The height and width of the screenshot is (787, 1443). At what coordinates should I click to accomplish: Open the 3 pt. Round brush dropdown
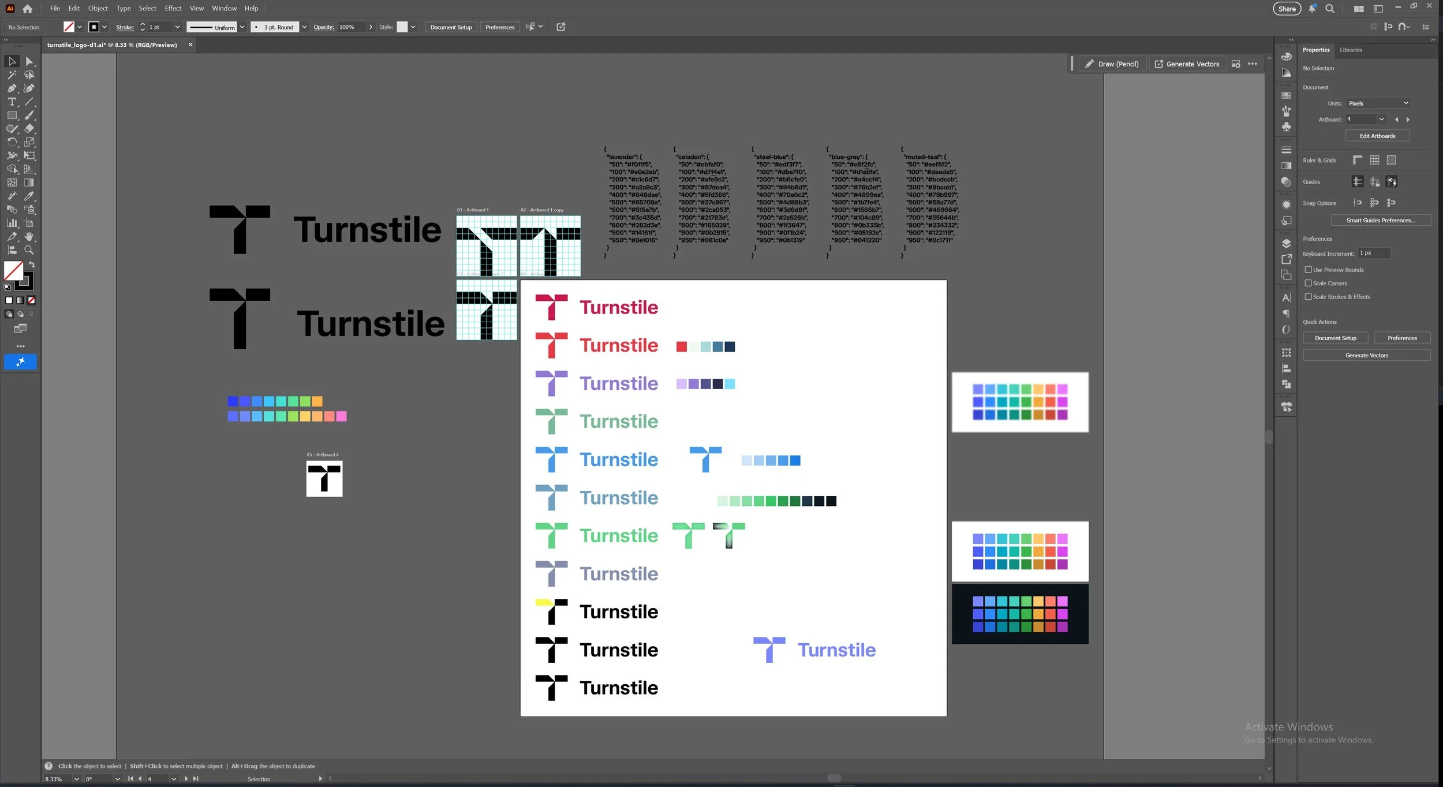click(304, 27)
